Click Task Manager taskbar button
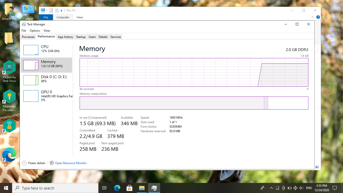The width and height of the screenshot is (343, 193). (x=154, y=188)
